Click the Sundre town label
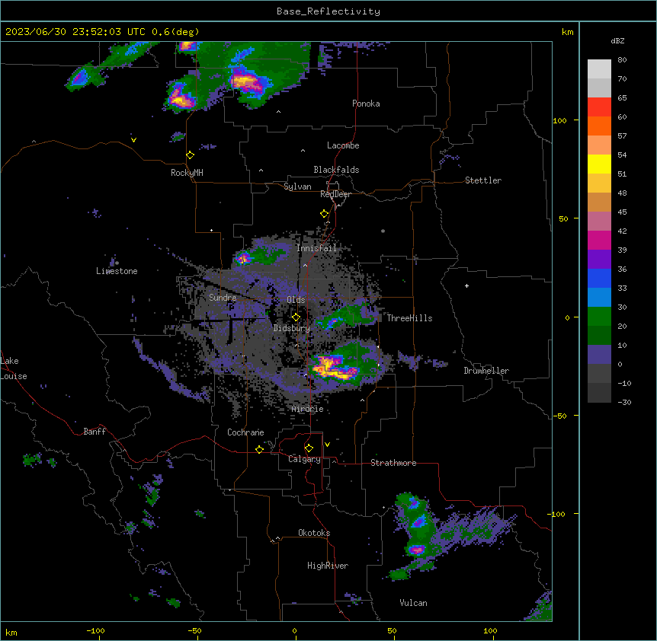 pos(223,298)
